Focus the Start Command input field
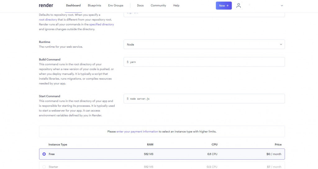318x169 pixels. pyautogui.click(x=204, y=98)
